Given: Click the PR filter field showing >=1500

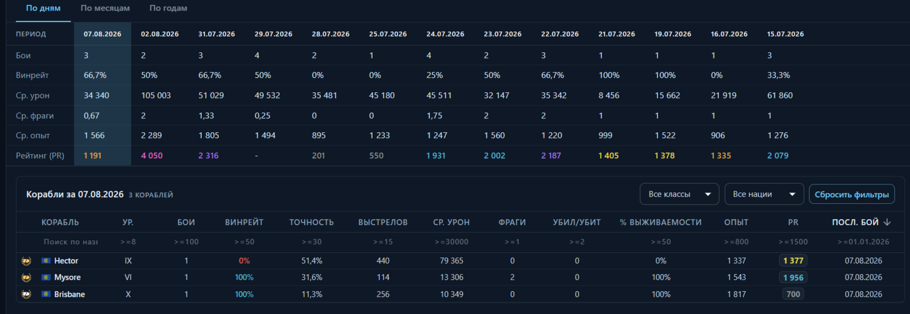Looking at the screenshot, I should click(793, 241).
